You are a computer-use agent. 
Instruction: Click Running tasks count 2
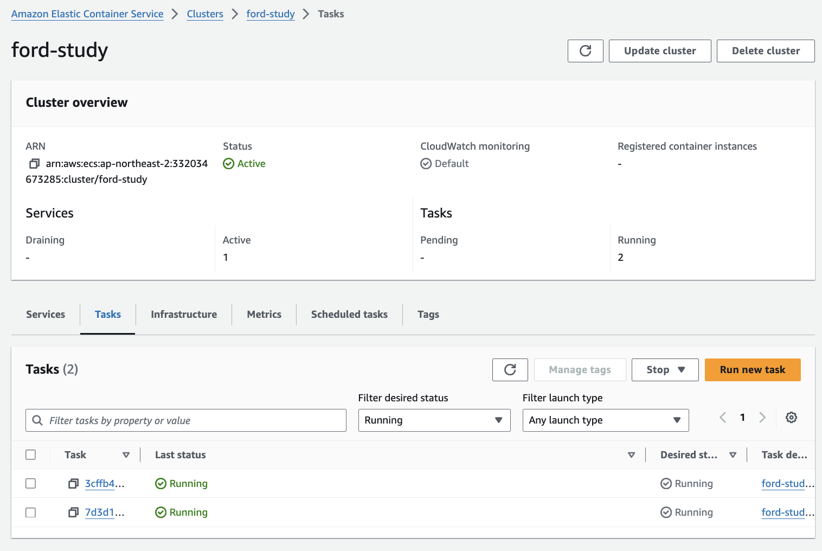pyautogui.click(x=621, y=258)
